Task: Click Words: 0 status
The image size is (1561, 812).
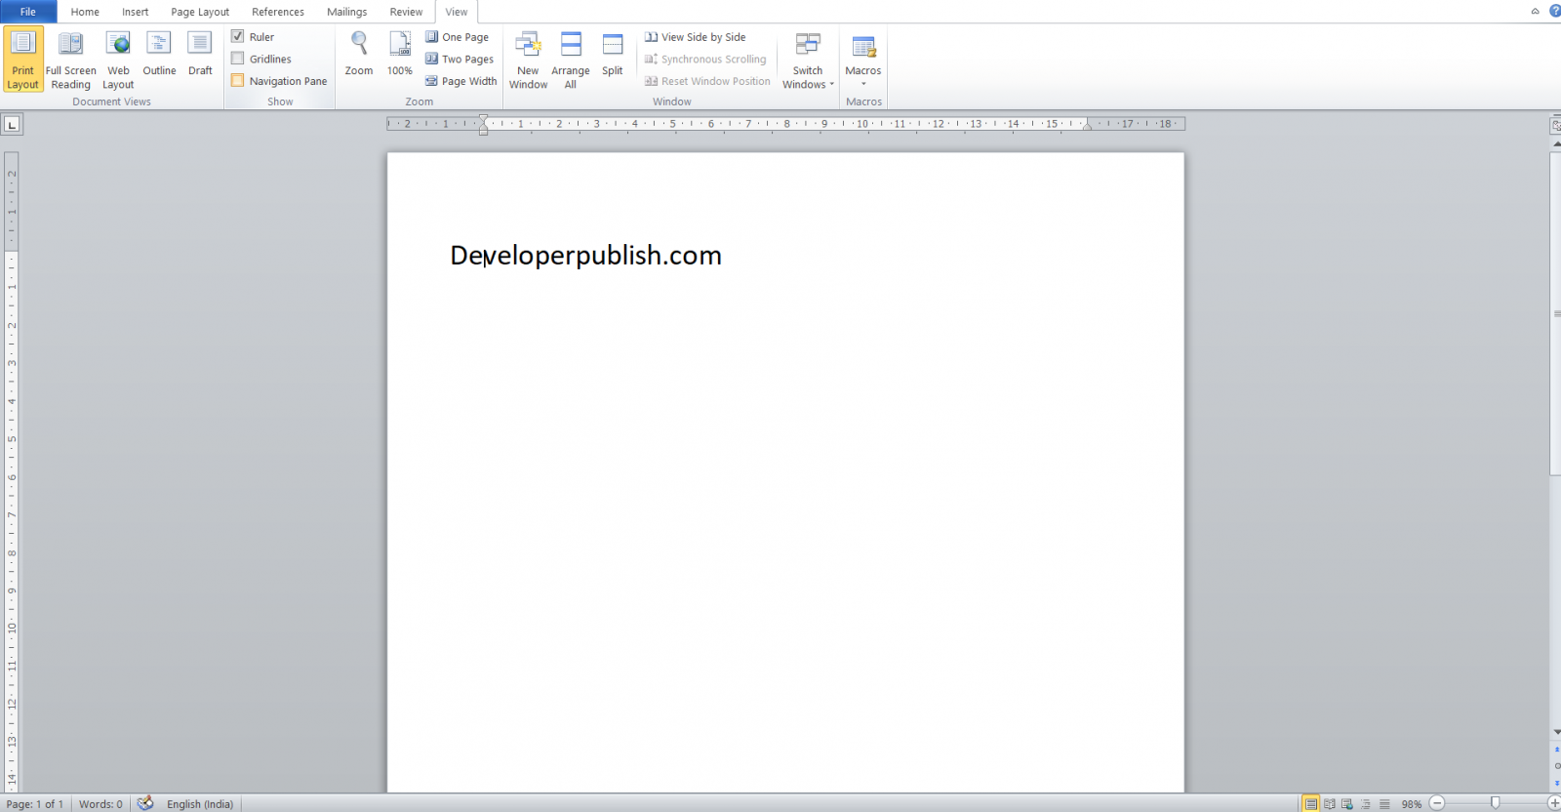Action: point(100,804)
